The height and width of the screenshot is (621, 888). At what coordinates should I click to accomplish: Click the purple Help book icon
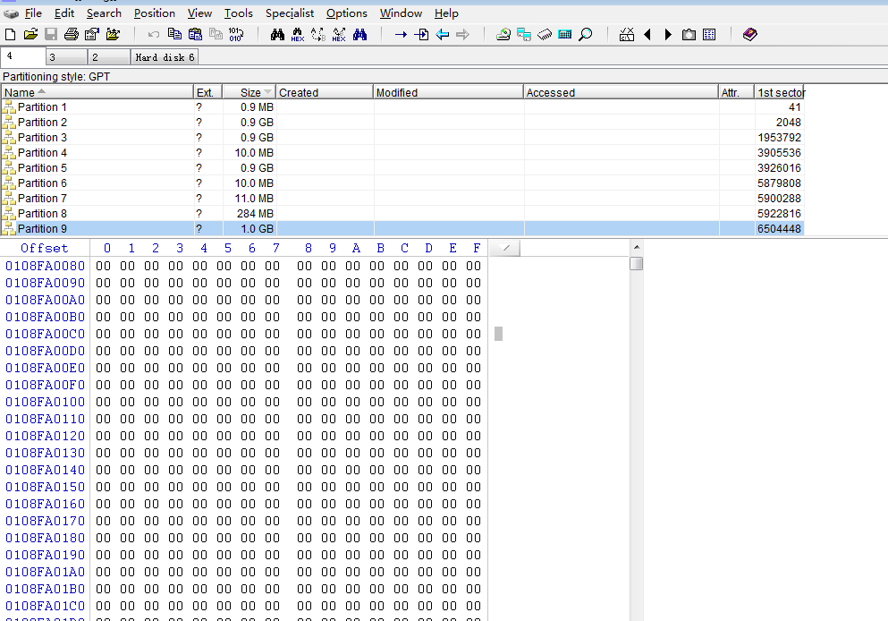coord(749,35)
